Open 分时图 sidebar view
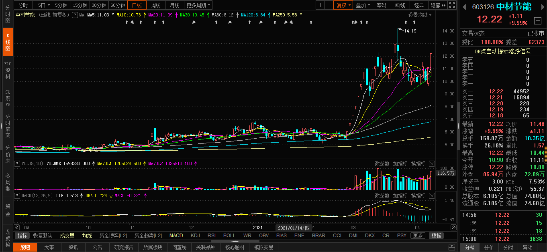 pyautogui.click(x=8, y=14)
